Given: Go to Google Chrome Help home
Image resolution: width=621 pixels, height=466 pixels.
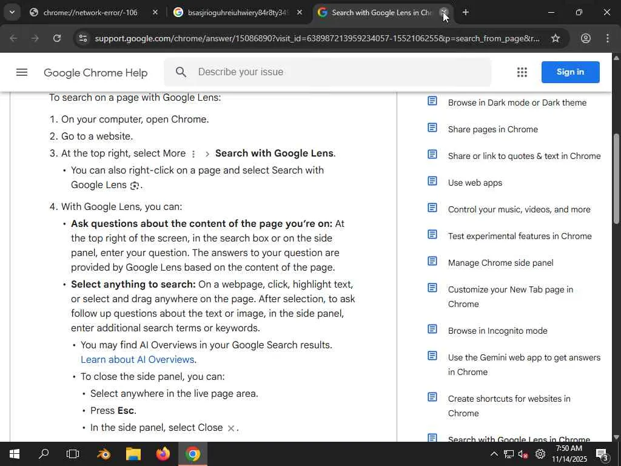Looking at the screenshot, I should click(95, 73).
